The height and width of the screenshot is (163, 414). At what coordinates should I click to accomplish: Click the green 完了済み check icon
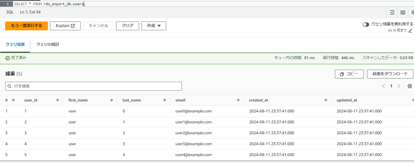pos(8,58)
